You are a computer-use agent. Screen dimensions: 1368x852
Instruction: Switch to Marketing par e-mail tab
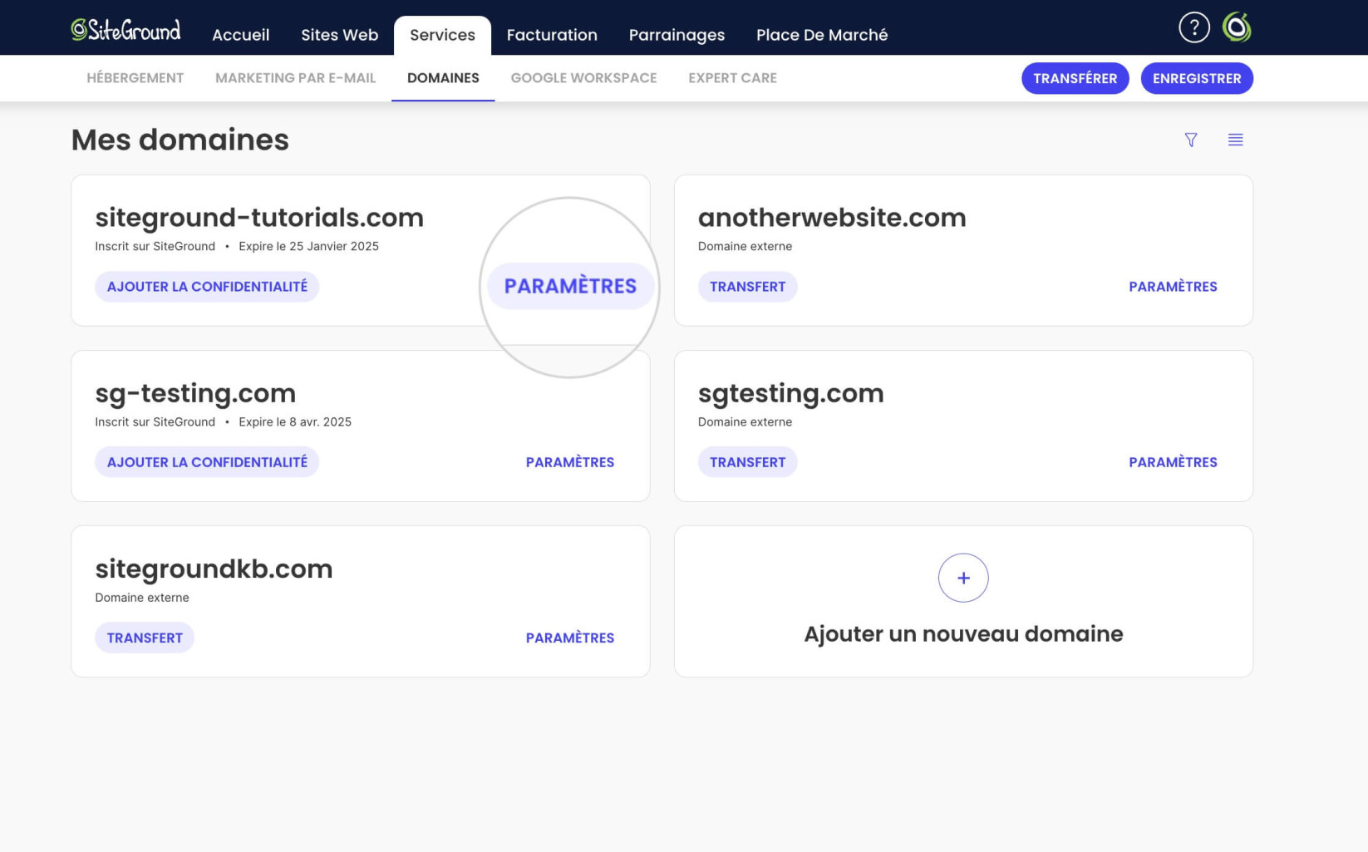coord(295,78)
